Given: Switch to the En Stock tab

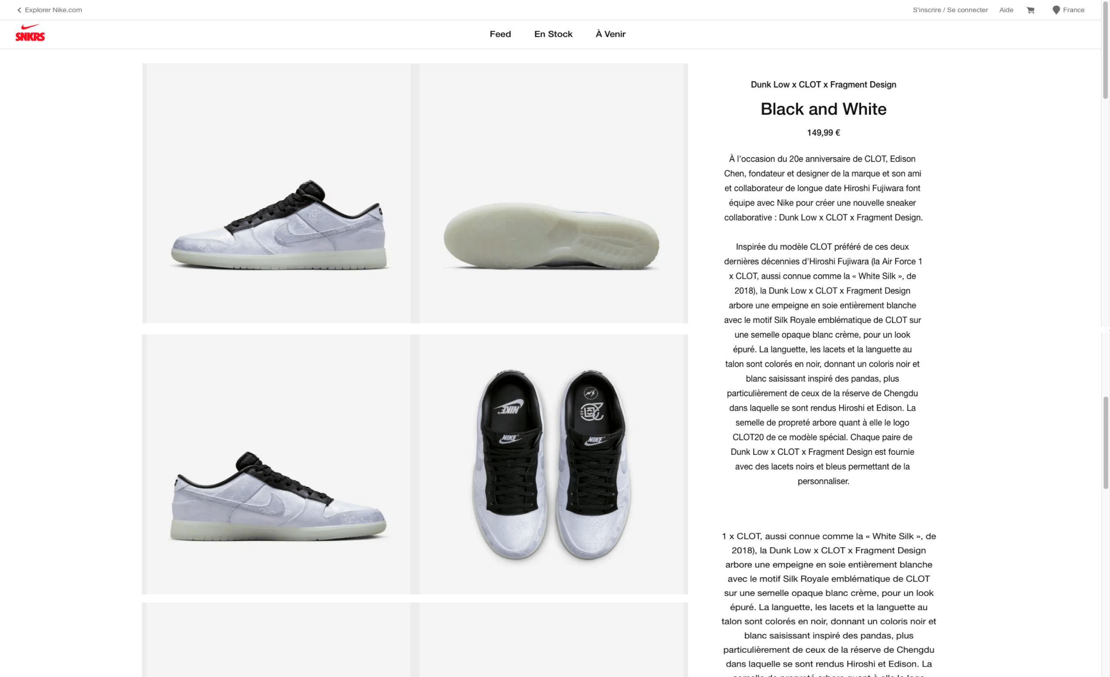Looking at the screenshot, I should [x=553, y=34].
